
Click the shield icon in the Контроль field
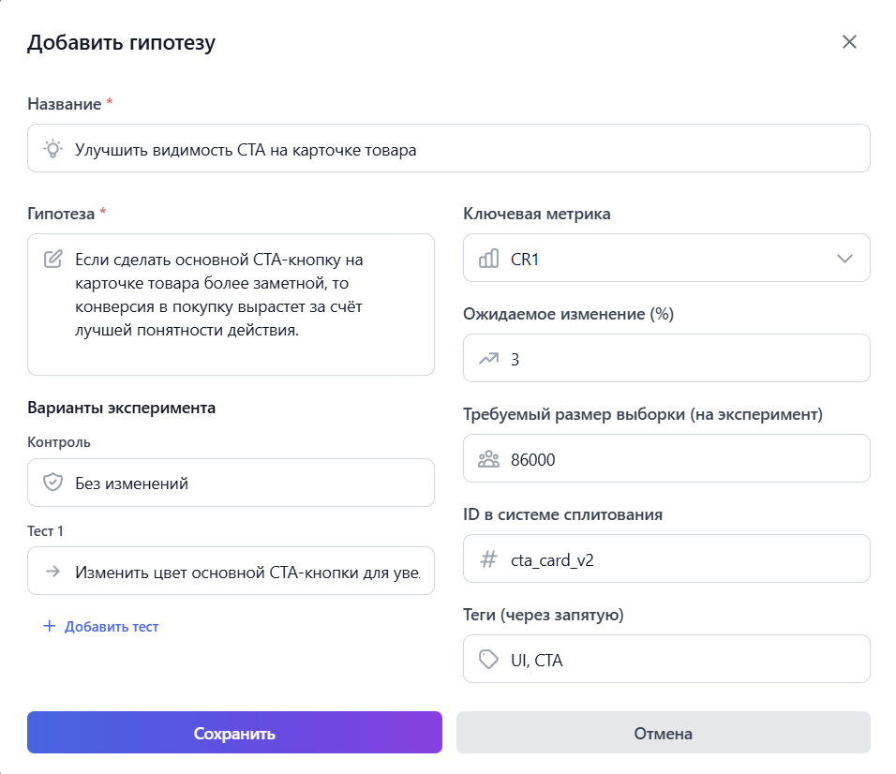pos(52,482)
